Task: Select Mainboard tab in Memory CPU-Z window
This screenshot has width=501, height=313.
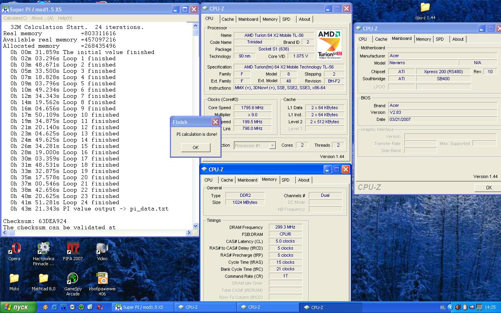Action: pyautogui.click(x=247, y=180)
